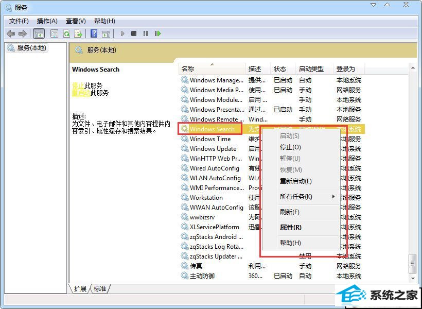This screenshot has height=309, width=422.
Task: Switch to the 标准 tab
Action: coord(100,289)
